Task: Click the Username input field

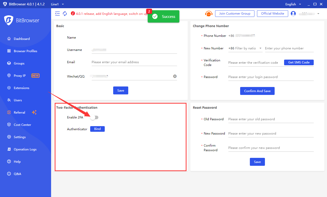Action: 134,50
